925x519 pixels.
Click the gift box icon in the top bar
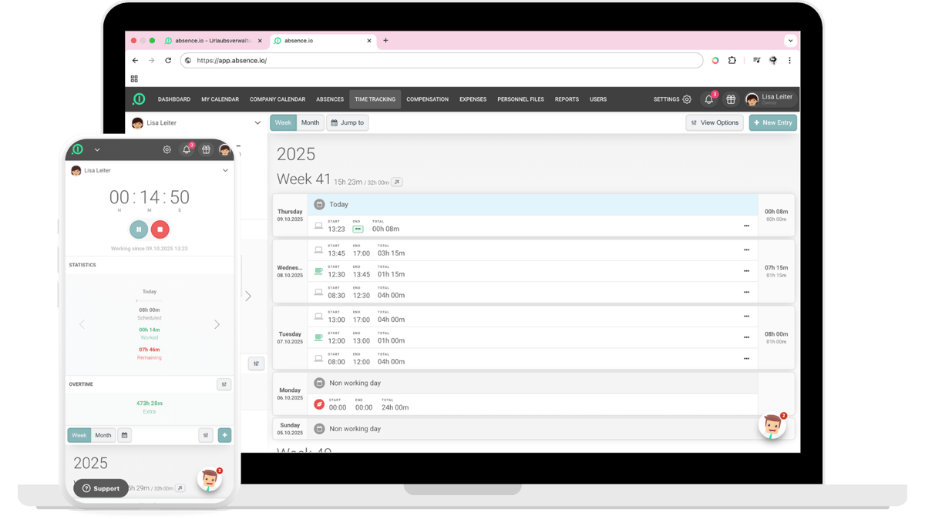coord(731,99)
